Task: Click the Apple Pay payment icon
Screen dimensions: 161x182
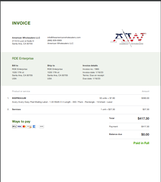Action: pyautogui.click(x=14, y=126)
